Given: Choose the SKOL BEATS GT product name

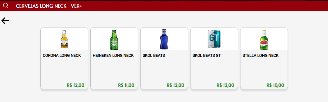Looking at the screenshot, I should tap(207, 56).
